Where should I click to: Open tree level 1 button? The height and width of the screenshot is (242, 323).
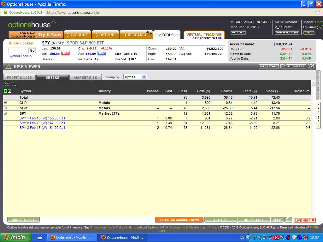point(5,91)
